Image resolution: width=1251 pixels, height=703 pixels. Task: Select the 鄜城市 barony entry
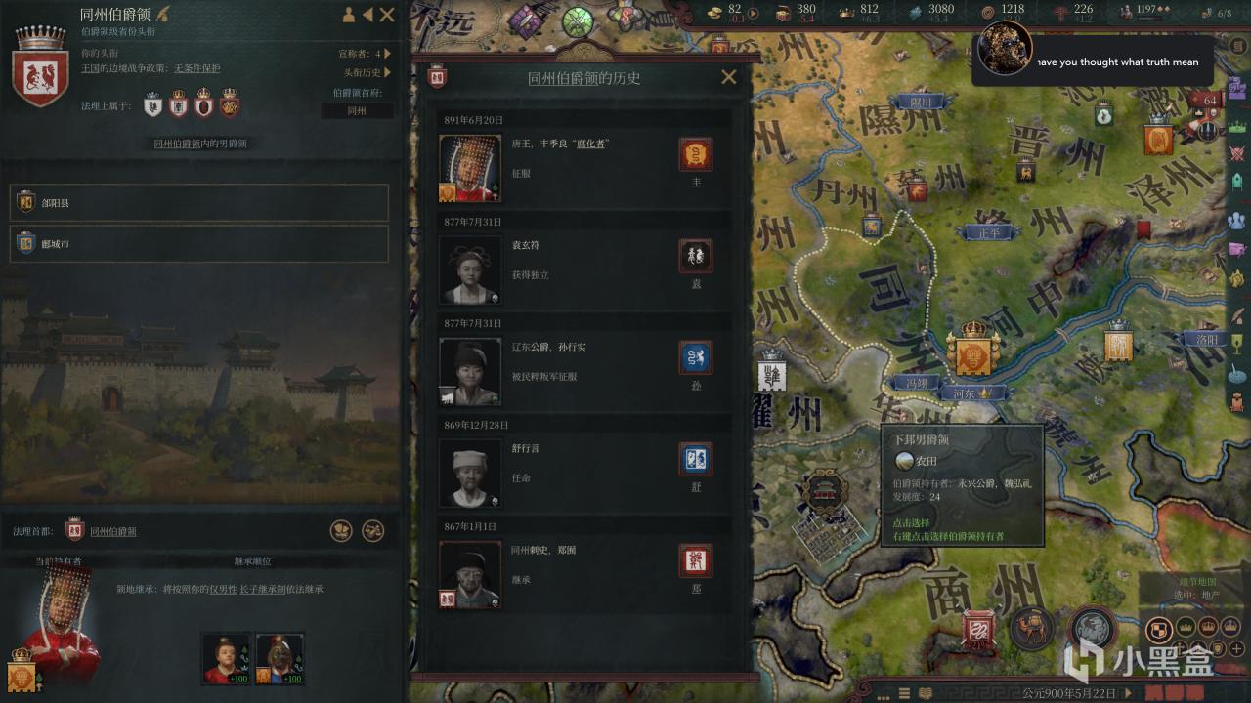tap(199, 244)
